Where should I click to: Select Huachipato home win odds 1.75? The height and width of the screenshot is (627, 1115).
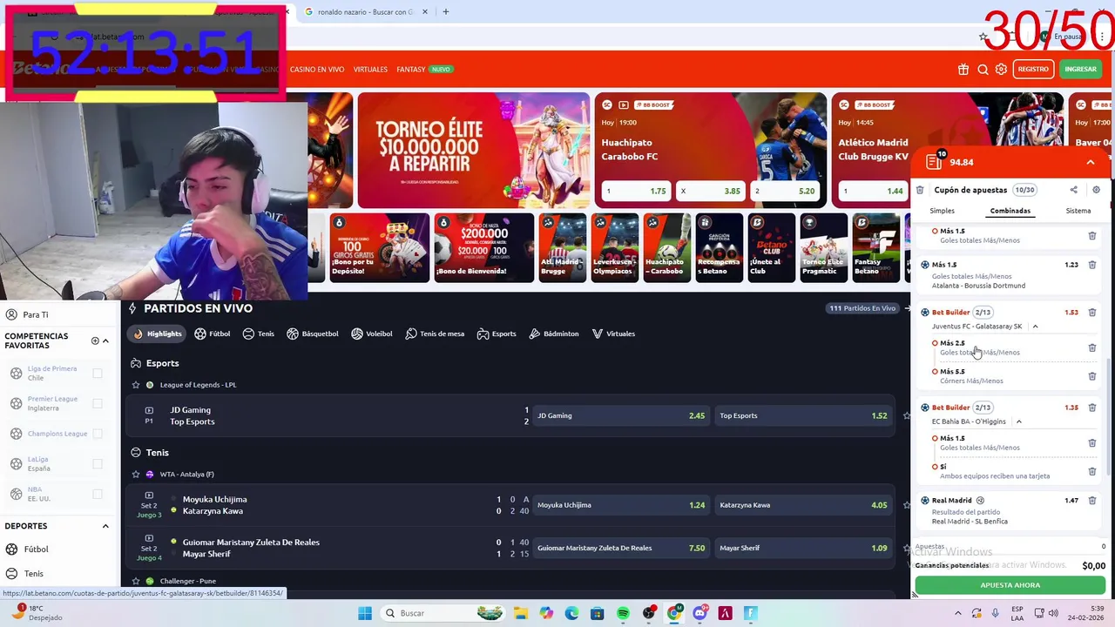pyautogui.click(x=637, y=191)
